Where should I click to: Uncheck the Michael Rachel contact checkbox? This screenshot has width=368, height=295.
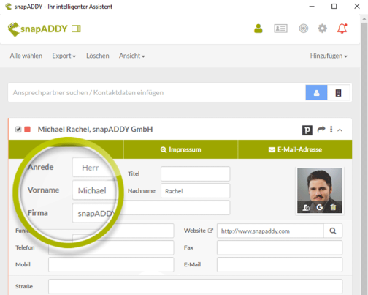18,130
